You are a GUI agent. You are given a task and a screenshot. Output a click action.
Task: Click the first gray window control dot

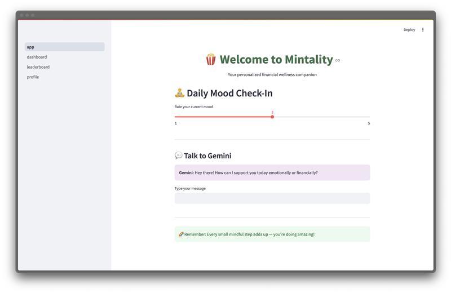coord(21,15)
